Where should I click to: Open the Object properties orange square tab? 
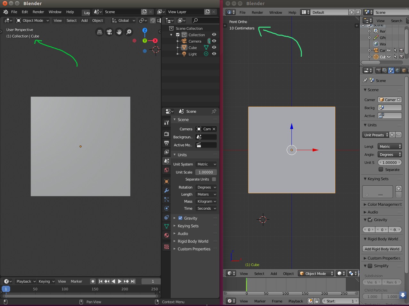tap(167, 181)
